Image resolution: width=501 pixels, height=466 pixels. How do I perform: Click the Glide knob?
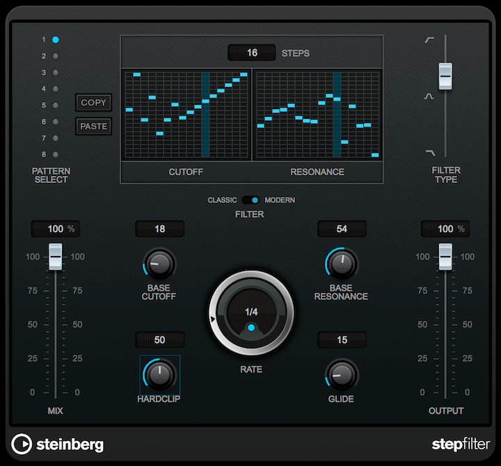tap(342, 376)
